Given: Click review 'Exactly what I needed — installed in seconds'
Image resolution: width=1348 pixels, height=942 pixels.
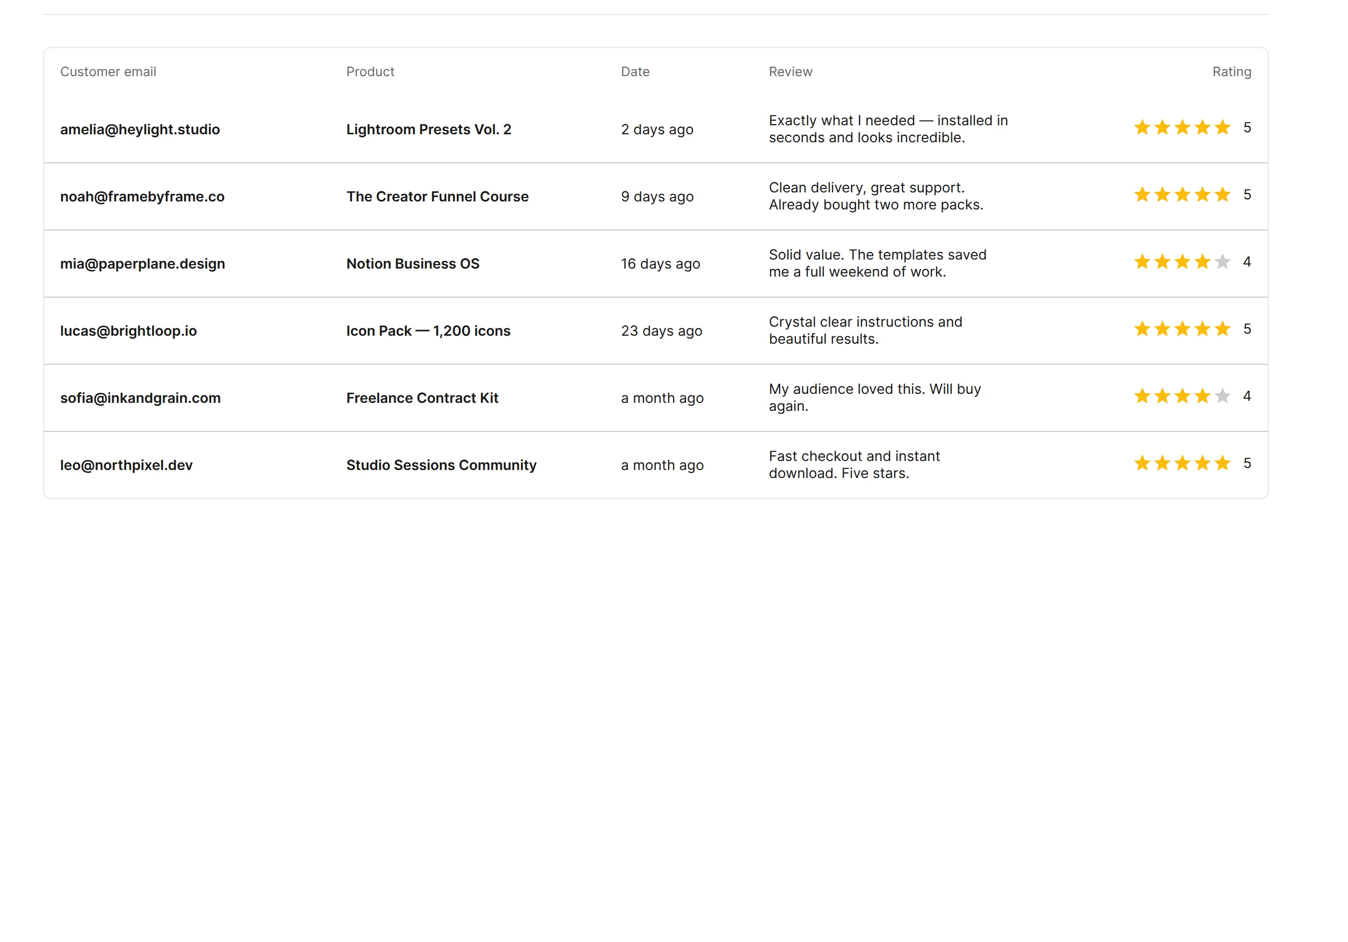Looking at the screenshot, I should coord(888,129).
